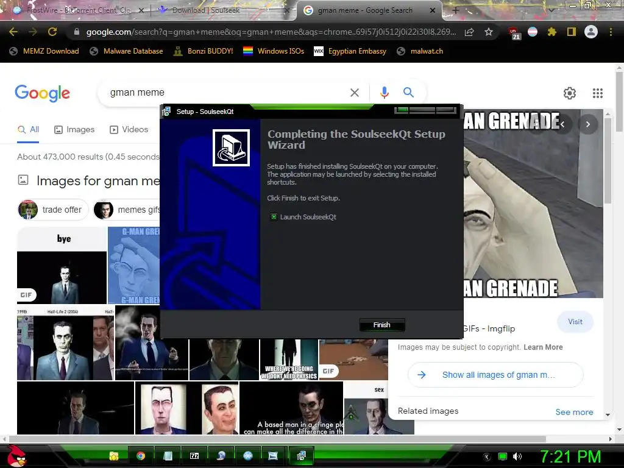Click the Learn More copyright link

(x=543, y=347)
